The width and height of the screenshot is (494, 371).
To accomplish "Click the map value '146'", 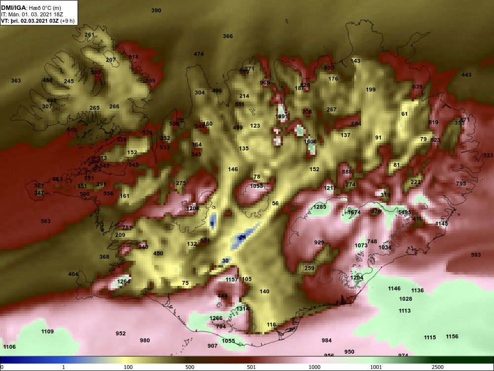I will (x=233, y=169).
